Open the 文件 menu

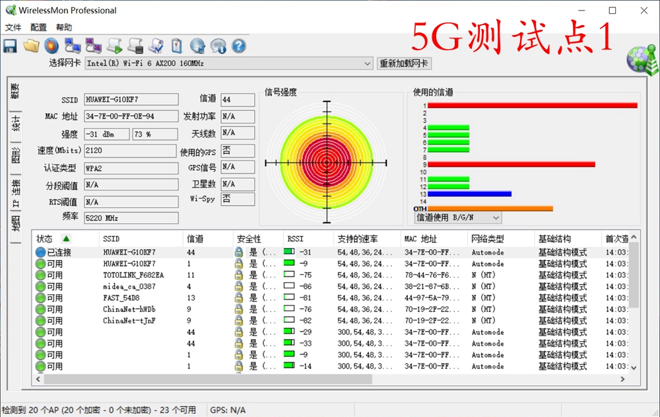coord(13,27)
